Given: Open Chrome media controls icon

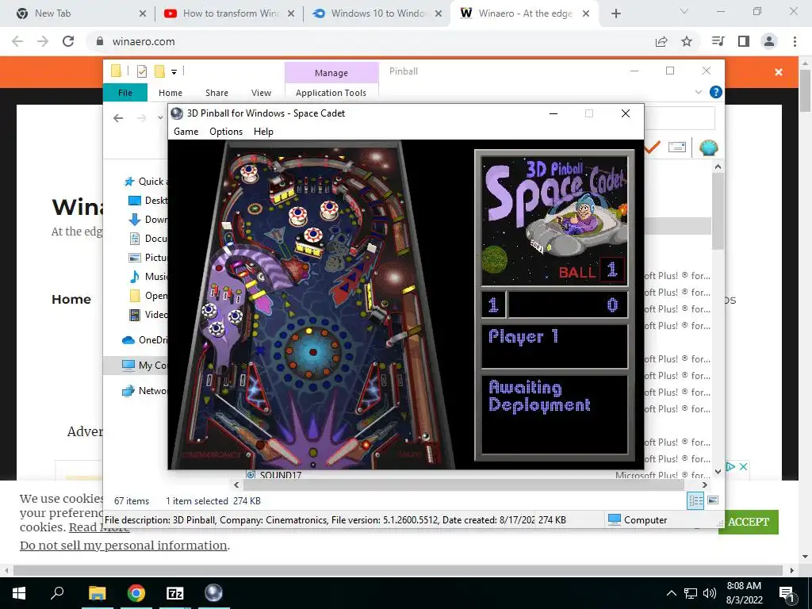Looking at the screenshot, I should pos(718,41).
